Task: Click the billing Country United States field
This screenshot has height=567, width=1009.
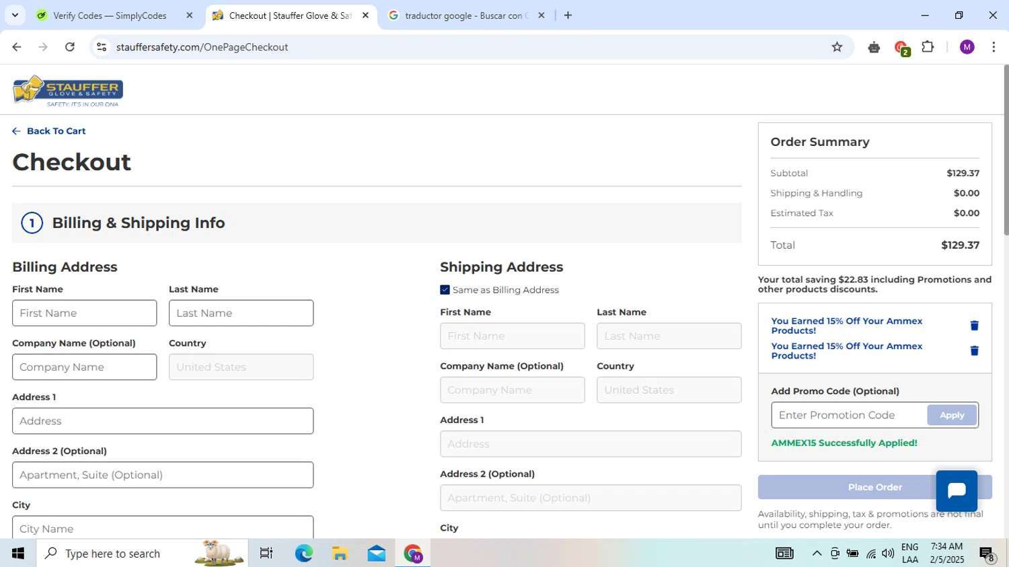Action: (241, 367)
